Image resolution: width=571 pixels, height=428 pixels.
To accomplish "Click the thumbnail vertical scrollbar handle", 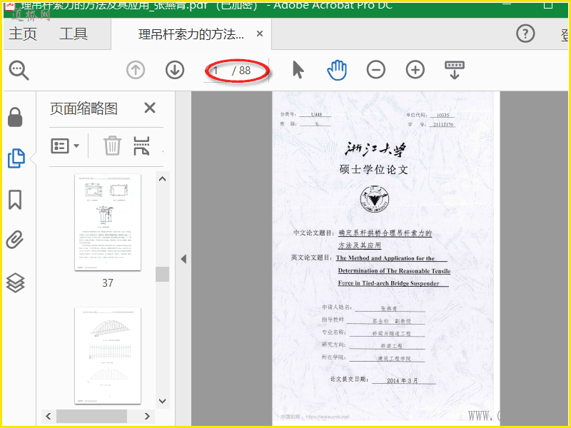I will pyautogui.click(x=163, y=274).
